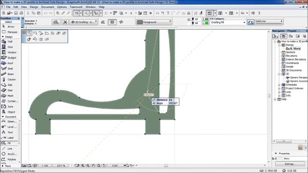The width and height of the screenshot is (308, 173).
Task: Open the Options menu
Action: tap(62, 7)
